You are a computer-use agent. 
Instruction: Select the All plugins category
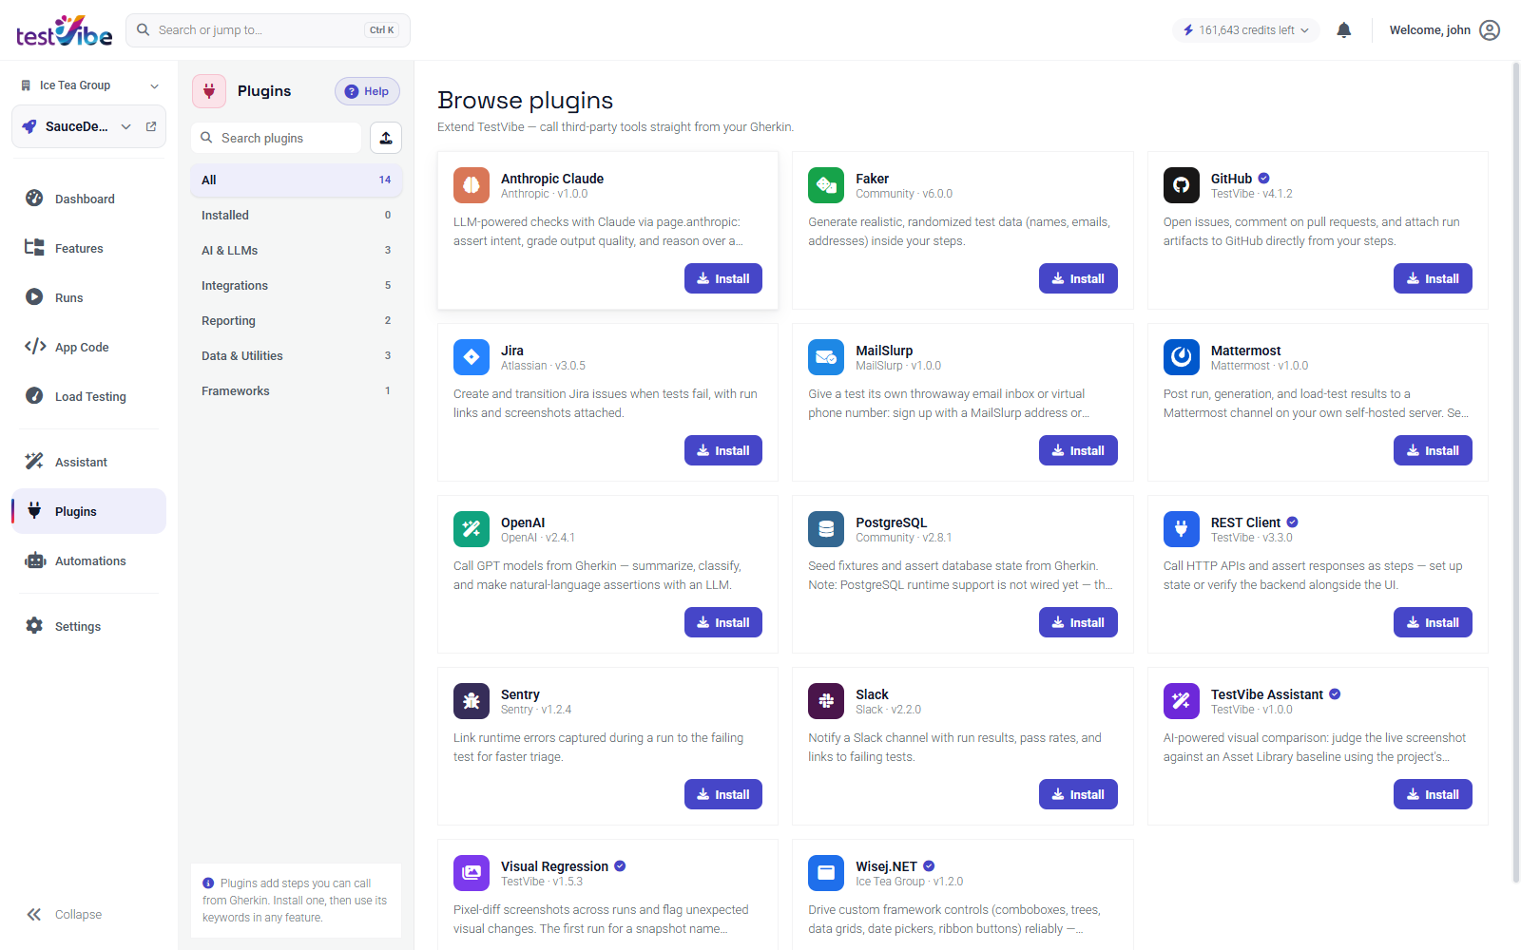click(x=297, y=180)
